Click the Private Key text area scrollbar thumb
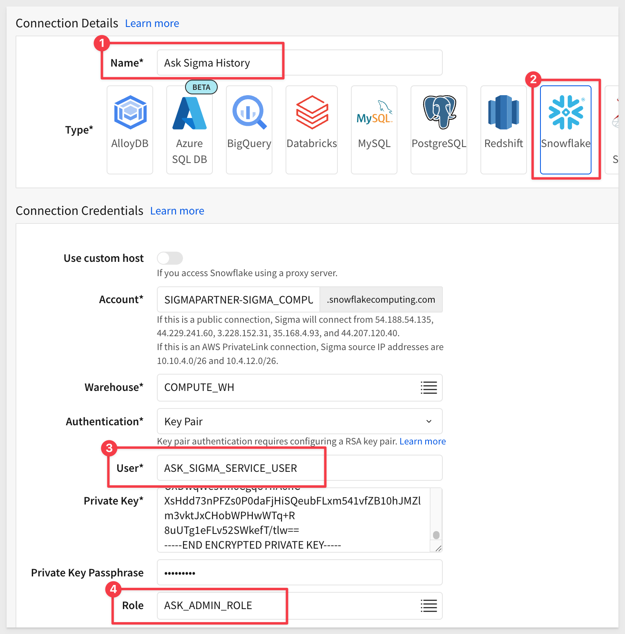The height and width of the screenshot is (634, 625). tap(436, 535)
